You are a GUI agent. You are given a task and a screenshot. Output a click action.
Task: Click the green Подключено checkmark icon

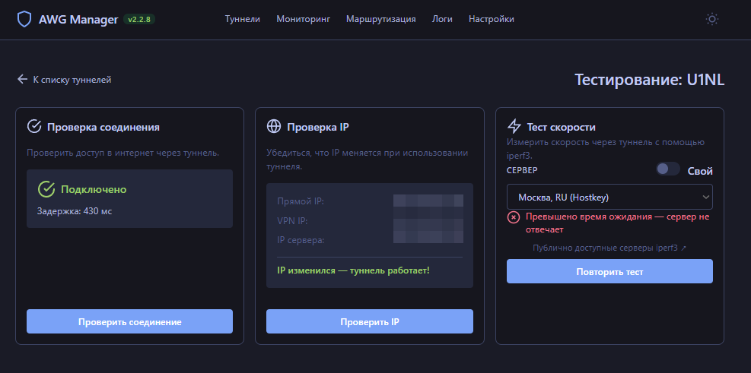(x=46, y=189)
